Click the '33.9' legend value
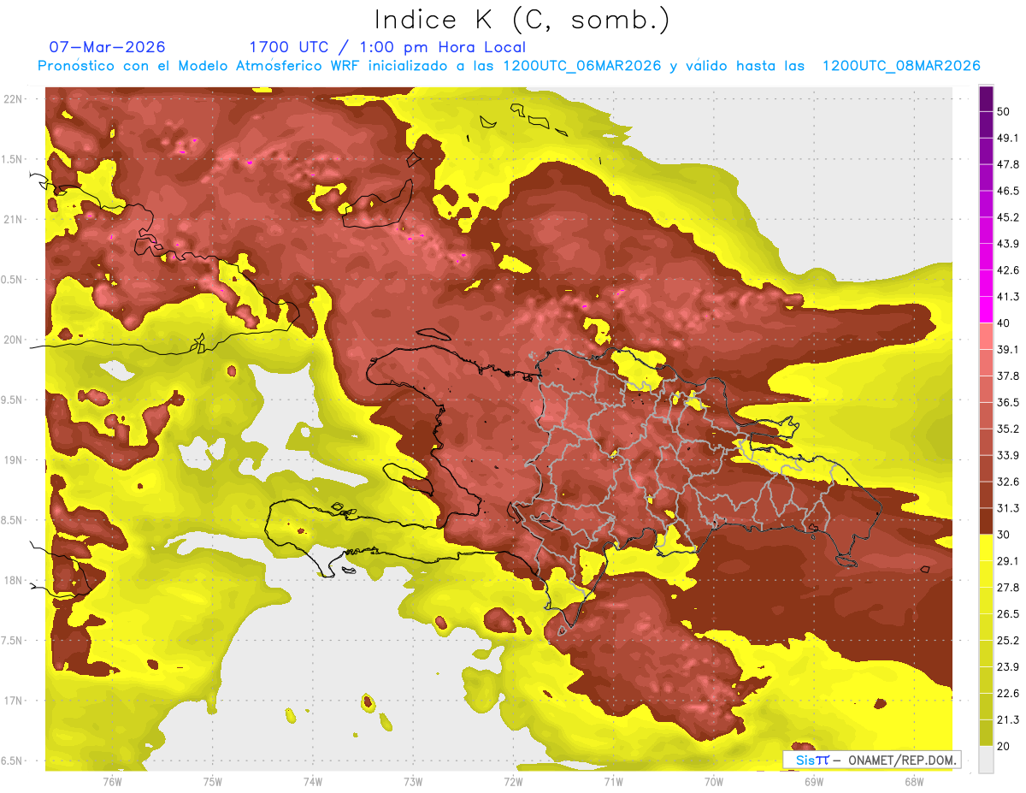 coord(1008,455)
